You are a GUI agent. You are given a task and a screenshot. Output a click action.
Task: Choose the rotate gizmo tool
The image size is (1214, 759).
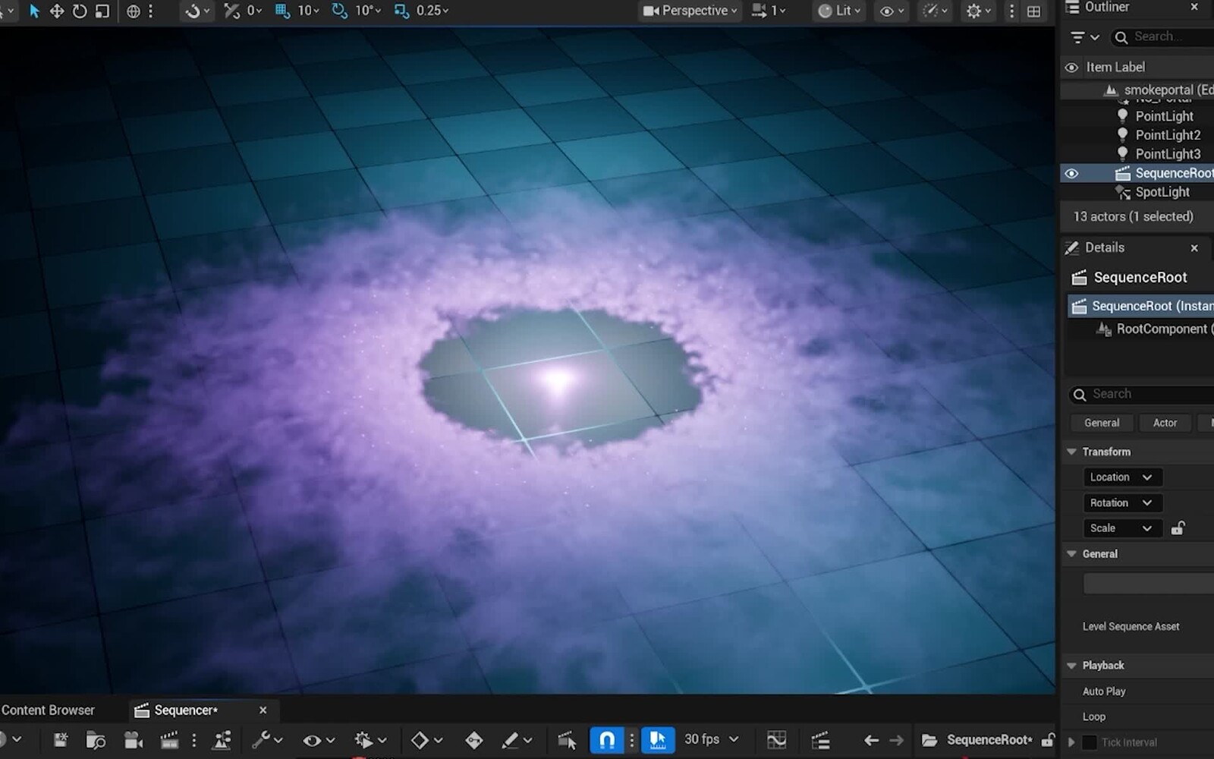pos(80,11)
